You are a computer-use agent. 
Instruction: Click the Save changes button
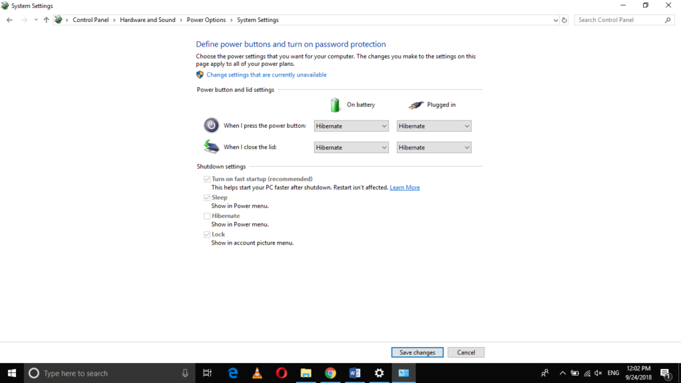pyautogui.click(x=417, y=352)
